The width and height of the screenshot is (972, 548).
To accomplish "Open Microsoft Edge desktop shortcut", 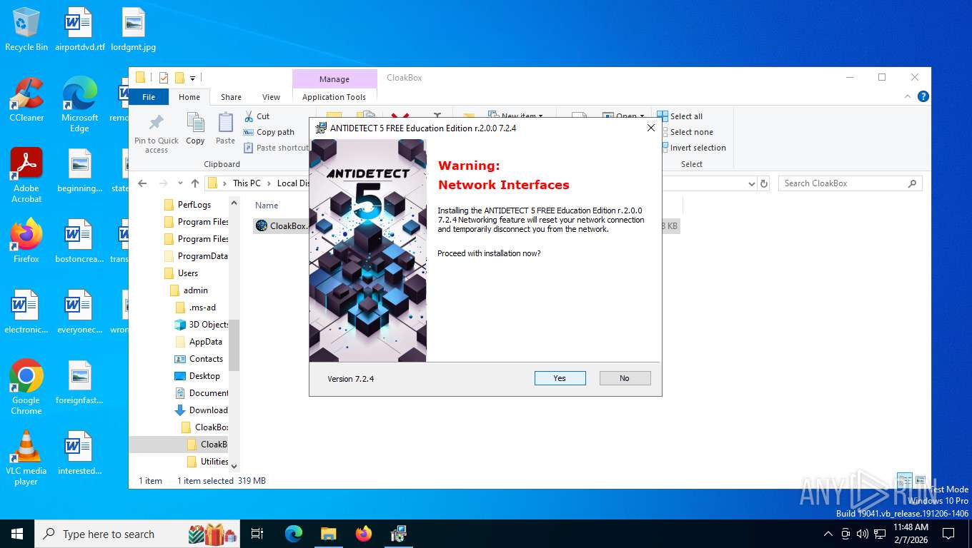I will 80,105.
